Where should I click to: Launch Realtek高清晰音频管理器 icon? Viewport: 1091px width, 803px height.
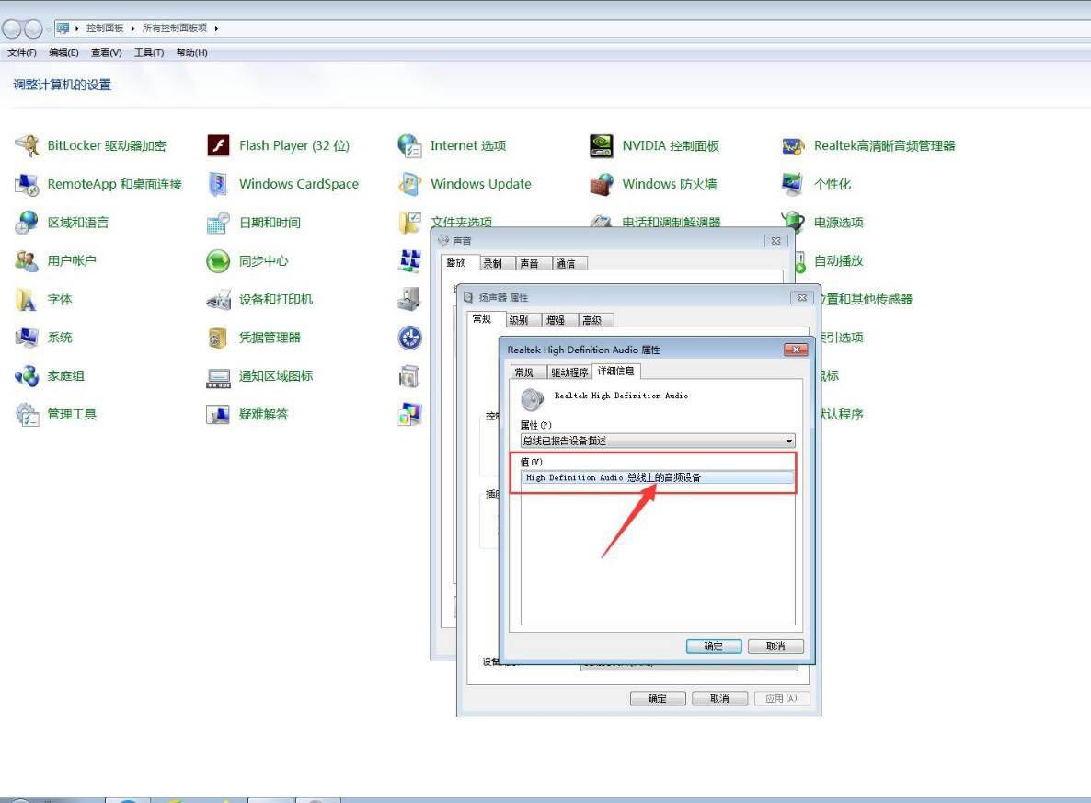coord(793,145)
